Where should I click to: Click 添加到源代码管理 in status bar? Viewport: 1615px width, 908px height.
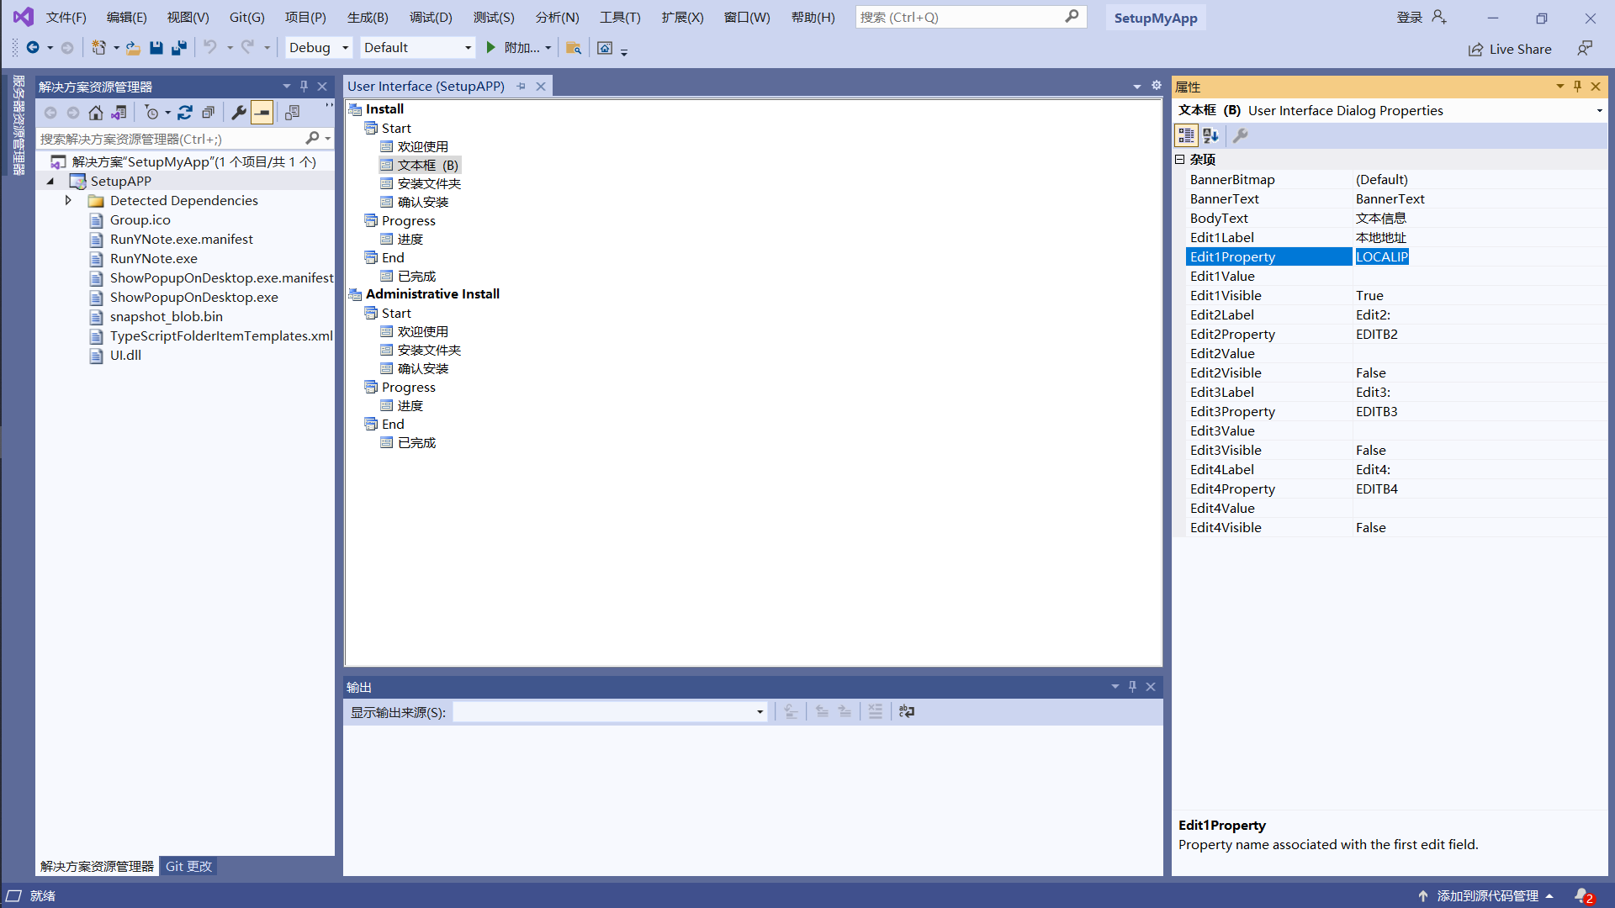[1487, 896]
